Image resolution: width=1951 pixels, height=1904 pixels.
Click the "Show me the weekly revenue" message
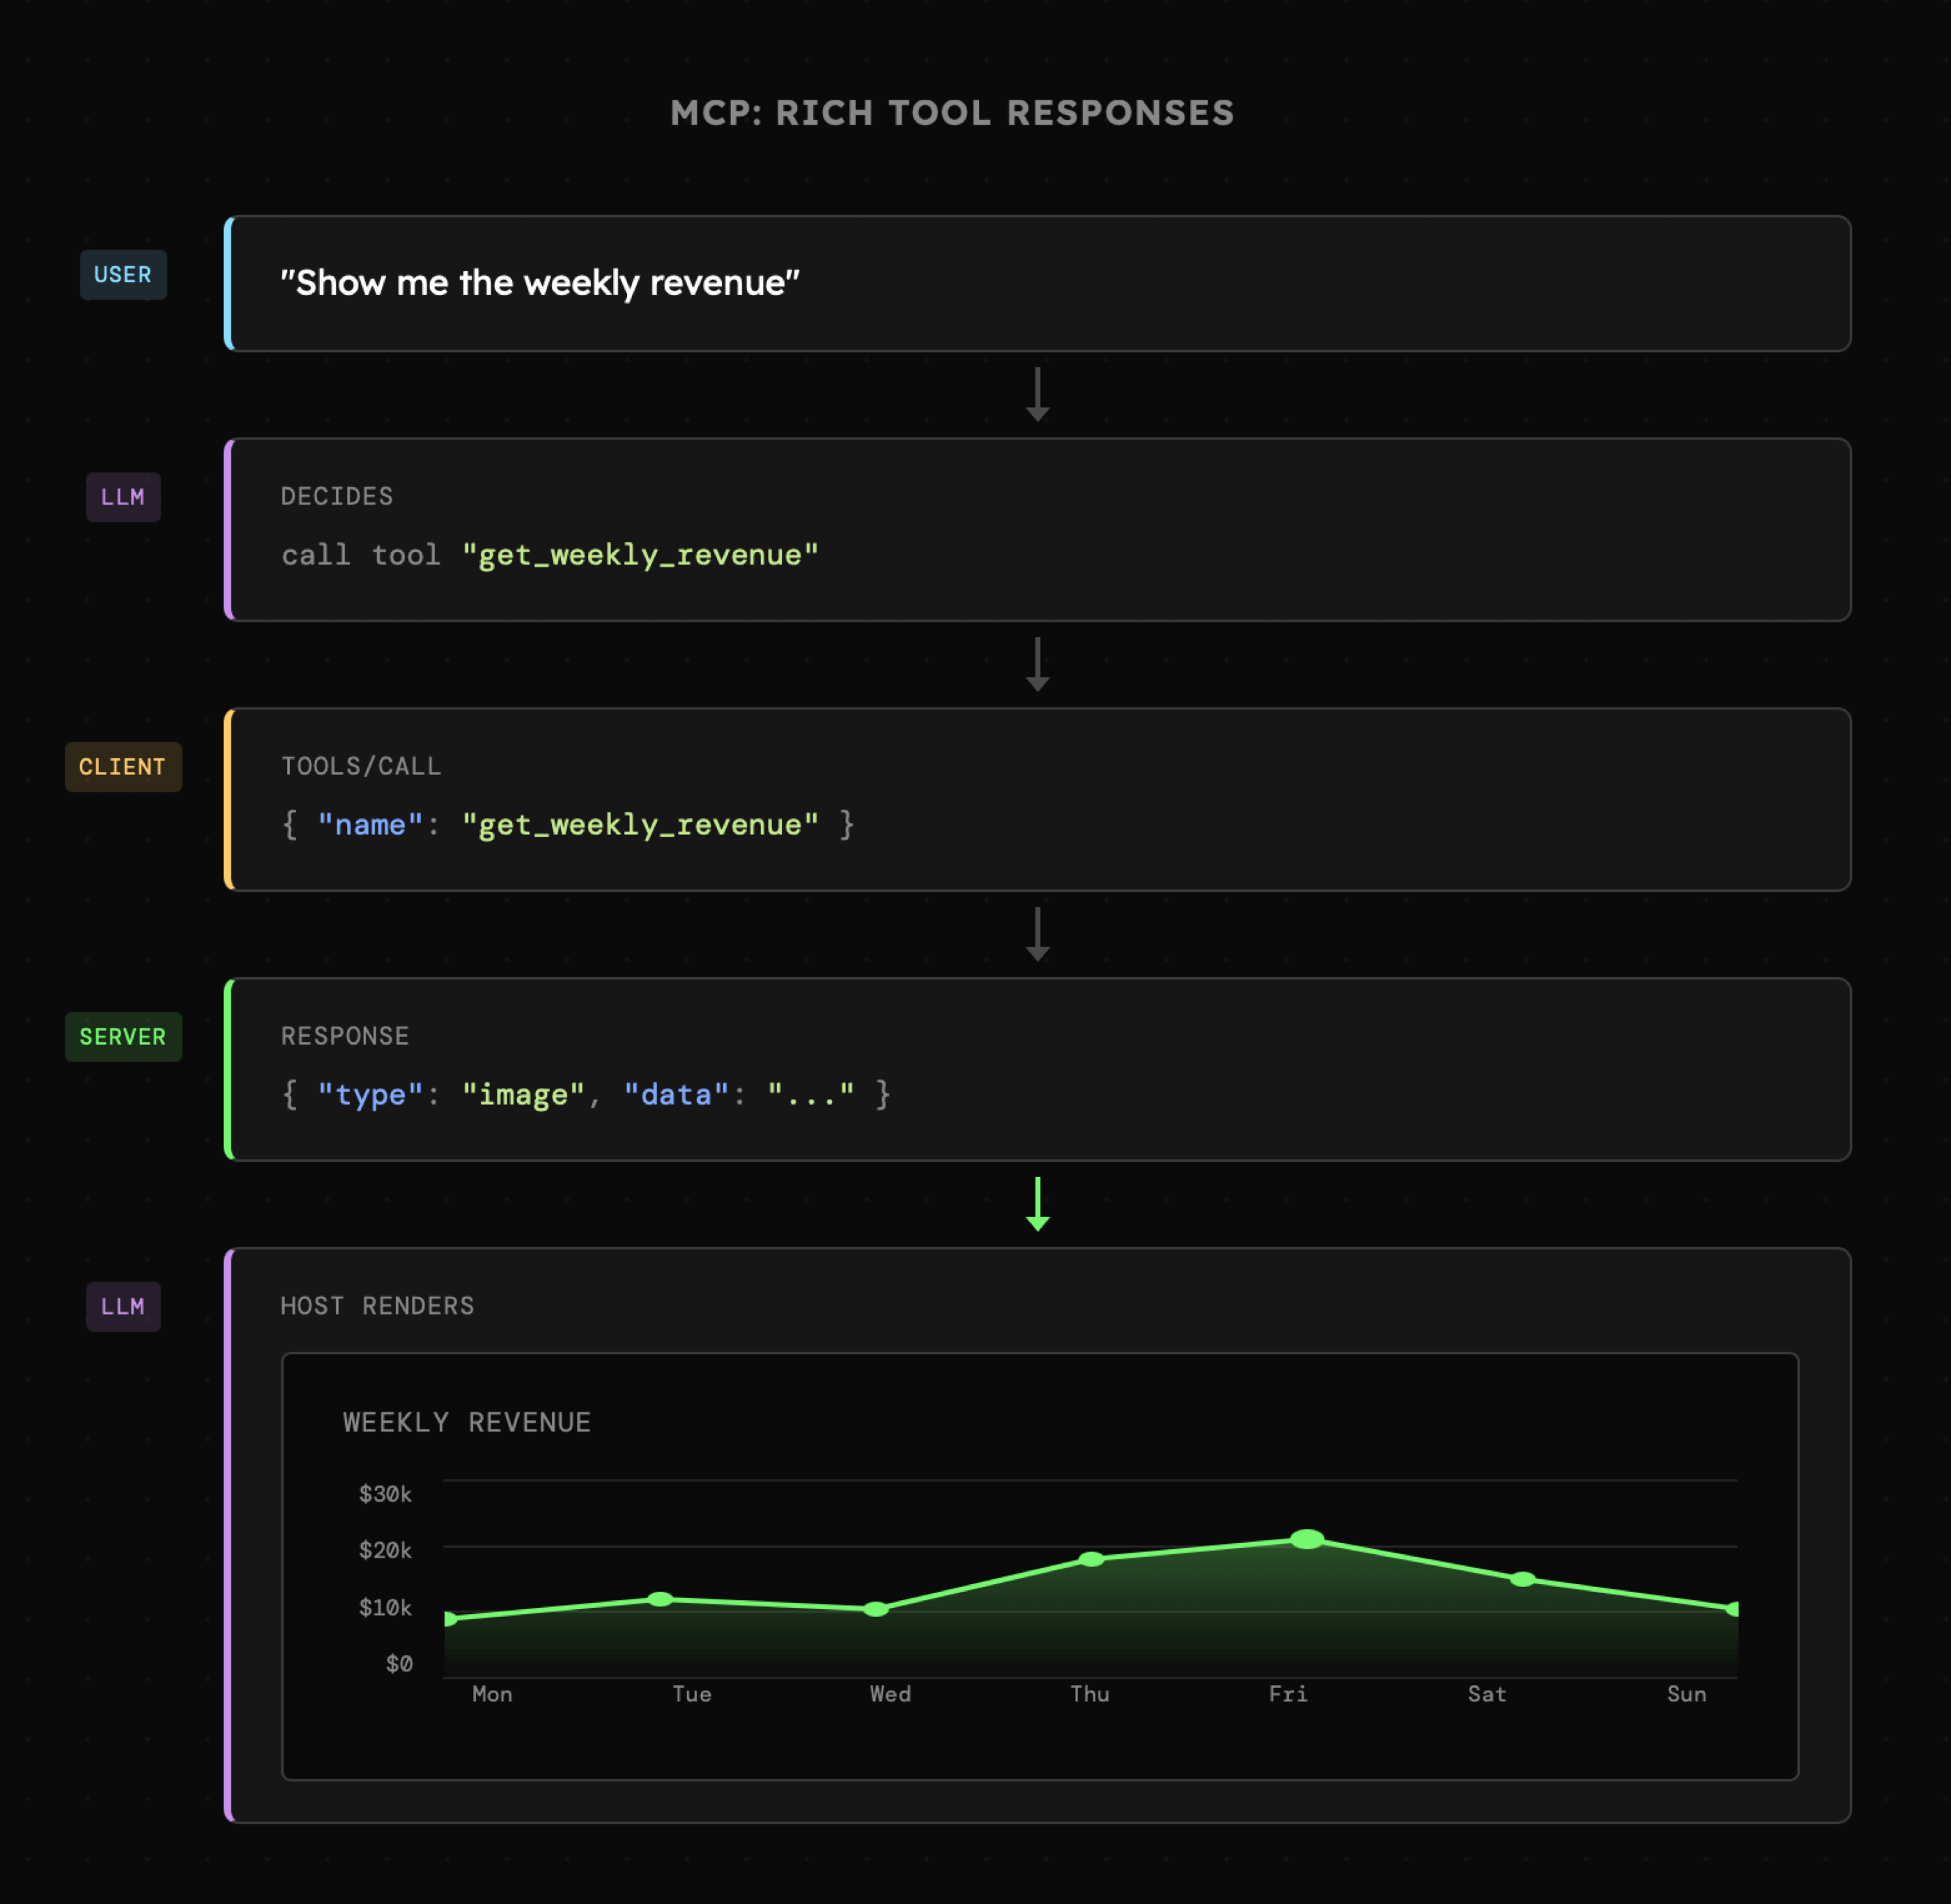coord(540,283)
